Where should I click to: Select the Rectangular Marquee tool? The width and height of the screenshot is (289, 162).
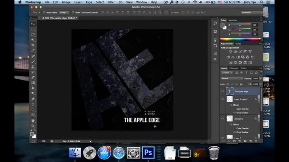point(33,29)
